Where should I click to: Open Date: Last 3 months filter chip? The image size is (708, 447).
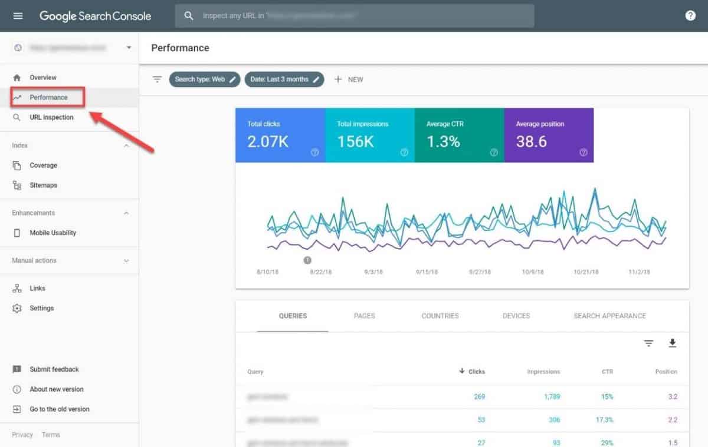click(x=284, y=79)
